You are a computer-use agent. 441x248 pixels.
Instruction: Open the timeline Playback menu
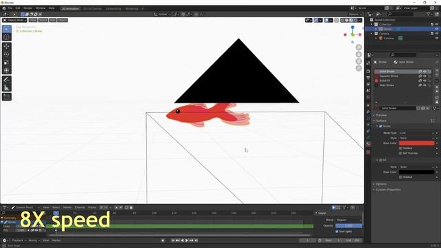[19, 240]
